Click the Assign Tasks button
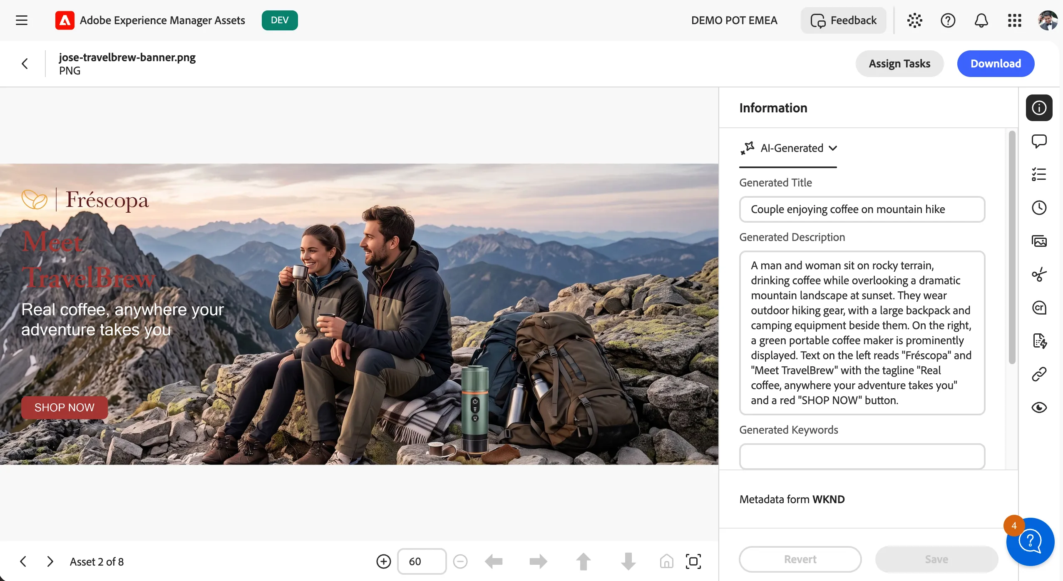 899,64
